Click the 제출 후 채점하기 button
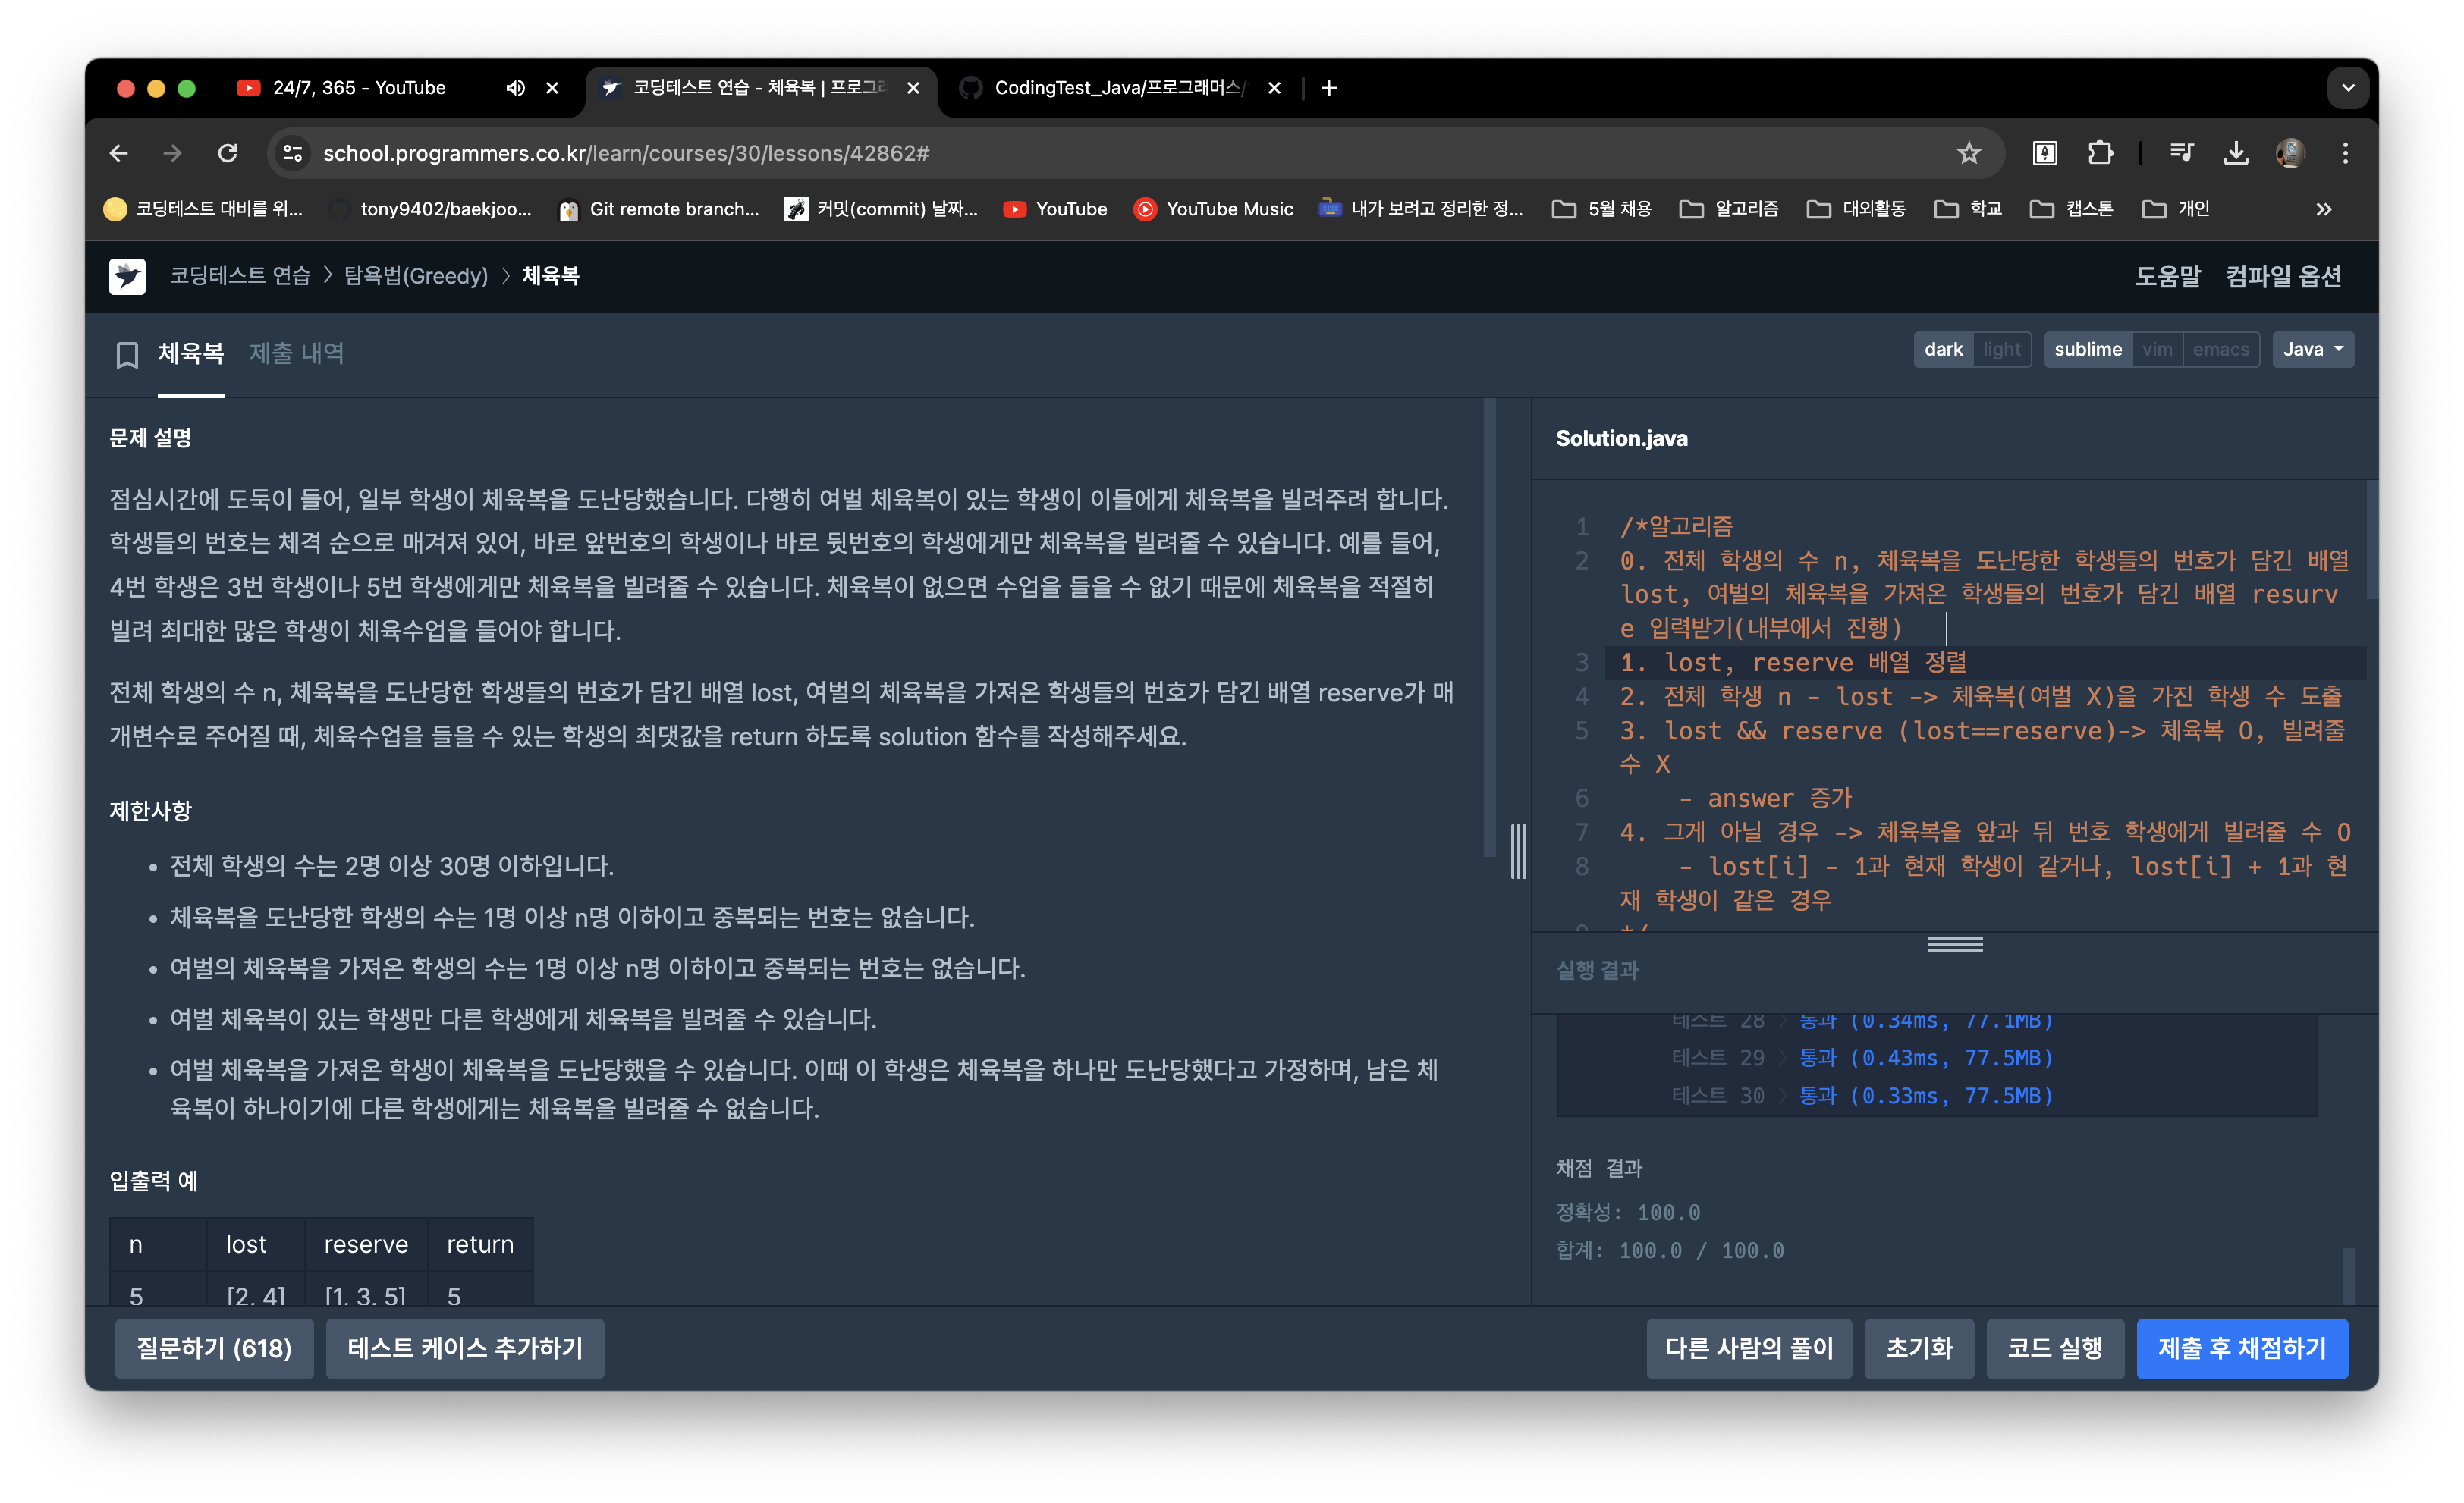The image size is (2464, 1503). [x=2242, y=1349]
